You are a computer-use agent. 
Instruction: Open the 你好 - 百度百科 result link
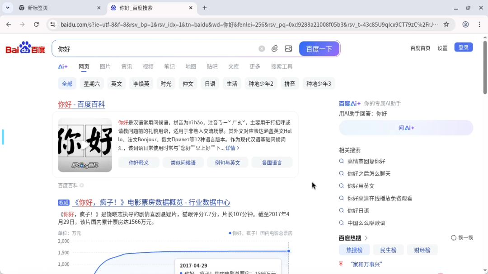coord(81,104)
